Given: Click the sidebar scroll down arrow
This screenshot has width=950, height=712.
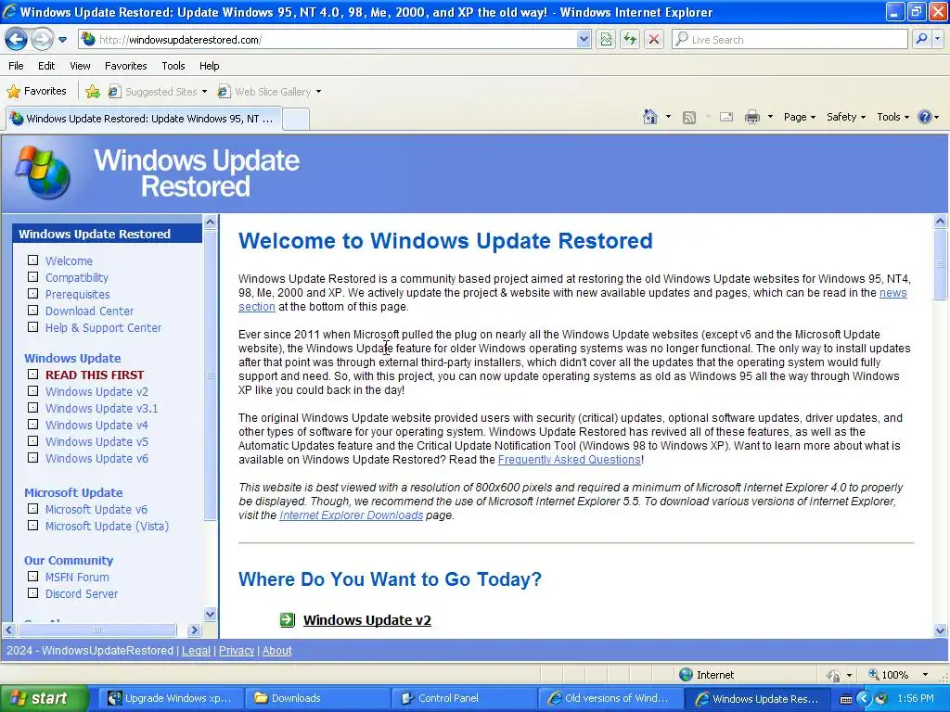Looking at the screenshot, I should (211, 614).
